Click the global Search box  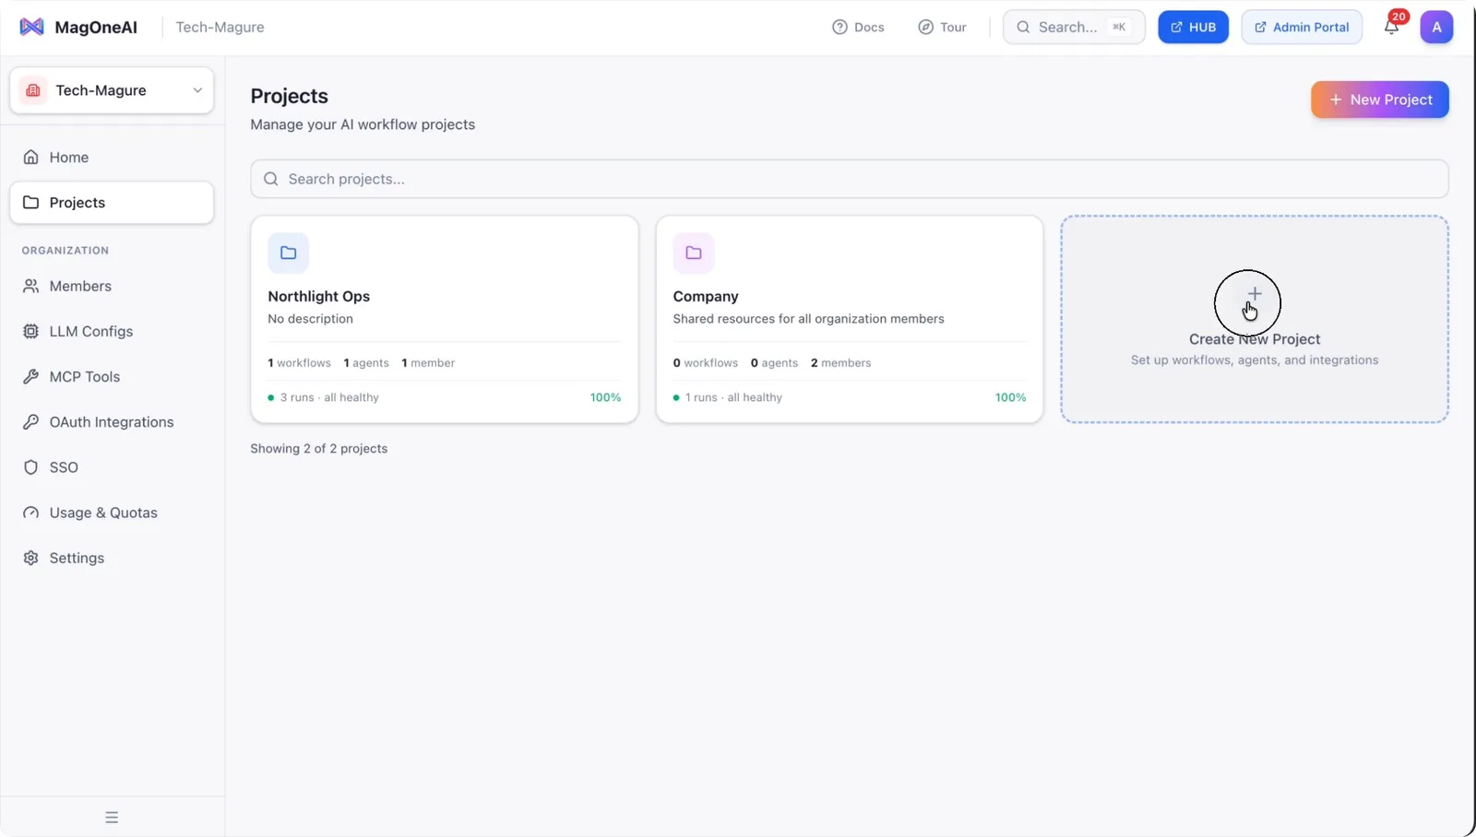(x=1074, y=27)
